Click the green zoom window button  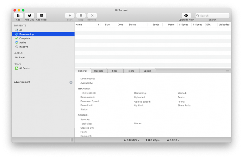(x=23, y=10)
